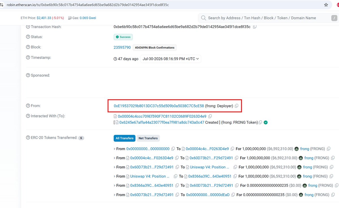Open 0x00000000...00000dEaD burn address link
This screenshot has height=208, width=339.
pos(208,195)
